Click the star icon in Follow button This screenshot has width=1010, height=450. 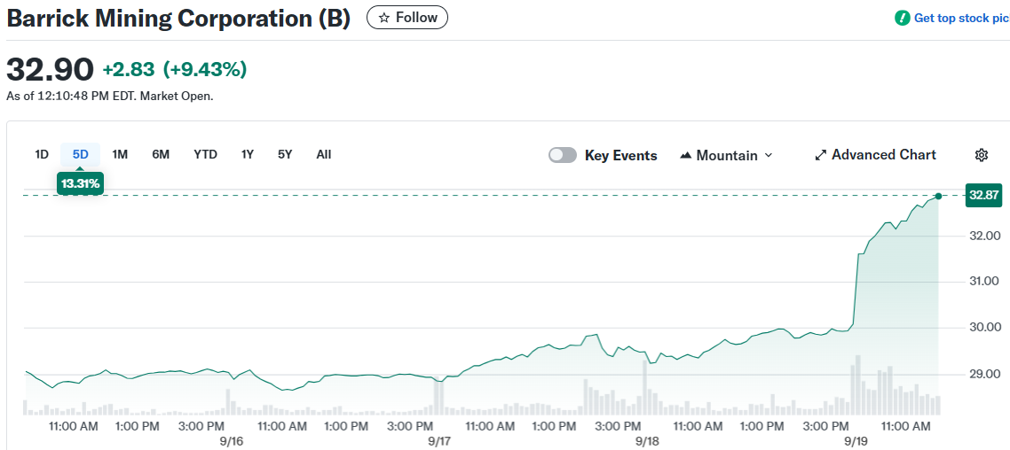point(384,18)
